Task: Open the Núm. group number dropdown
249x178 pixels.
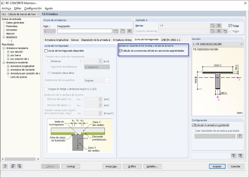Action: 49,31
